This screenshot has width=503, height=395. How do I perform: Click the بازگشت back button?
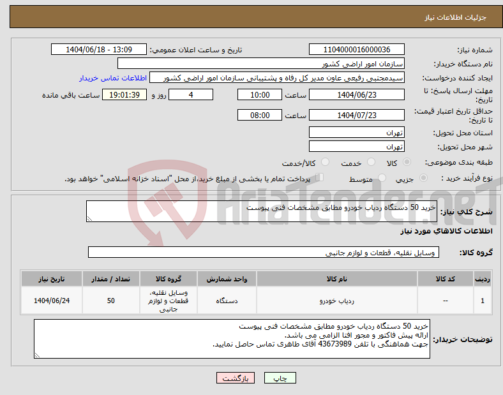(x=236, y=378)
